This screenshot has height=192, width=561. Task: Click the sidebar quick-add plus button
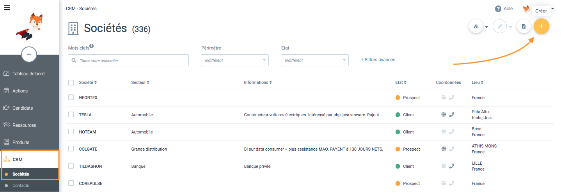point(29,55)
